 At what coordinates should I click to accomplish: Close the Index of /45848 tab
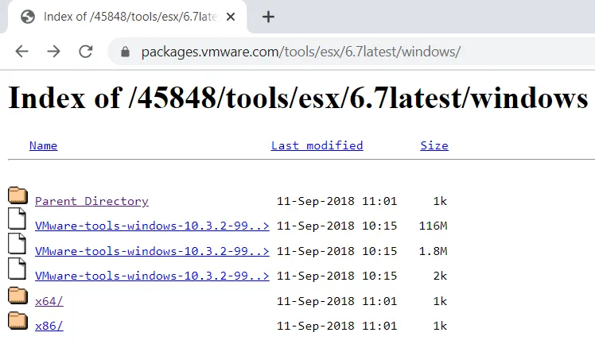click(x=231, y=17)
